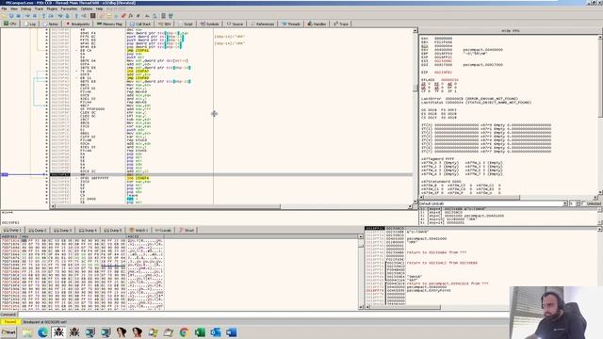603x339 pixels.
Task: Click the Step over toolbar icon
Action: point(51,16)
